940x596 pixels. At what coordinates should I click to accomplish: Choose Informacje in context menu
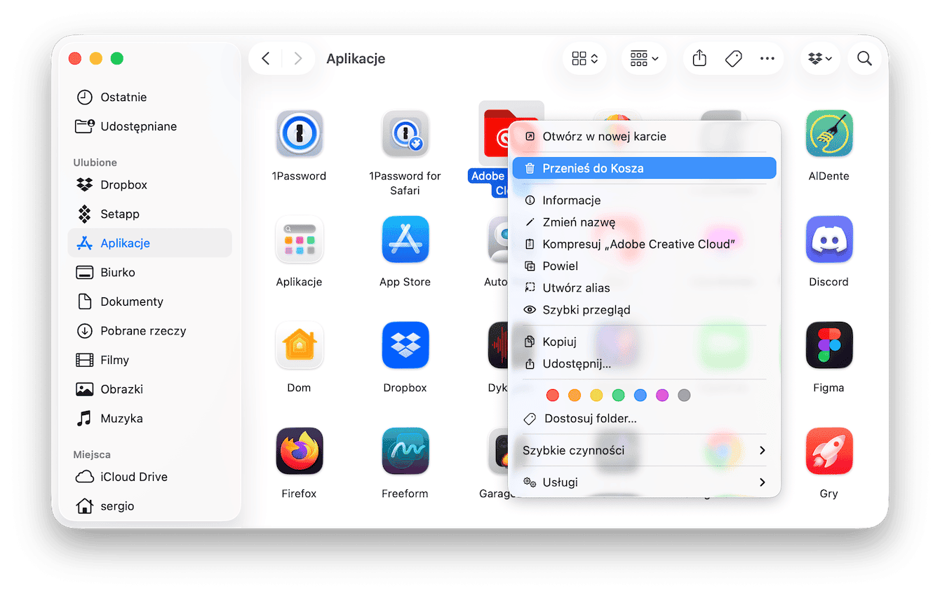click(644, 200)
